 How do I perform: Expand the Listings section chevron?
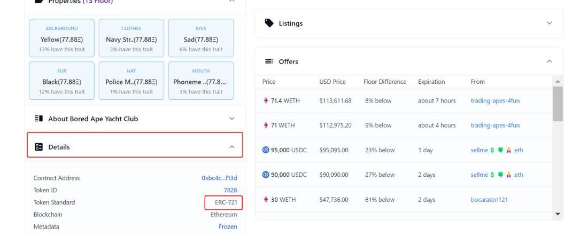549,23
